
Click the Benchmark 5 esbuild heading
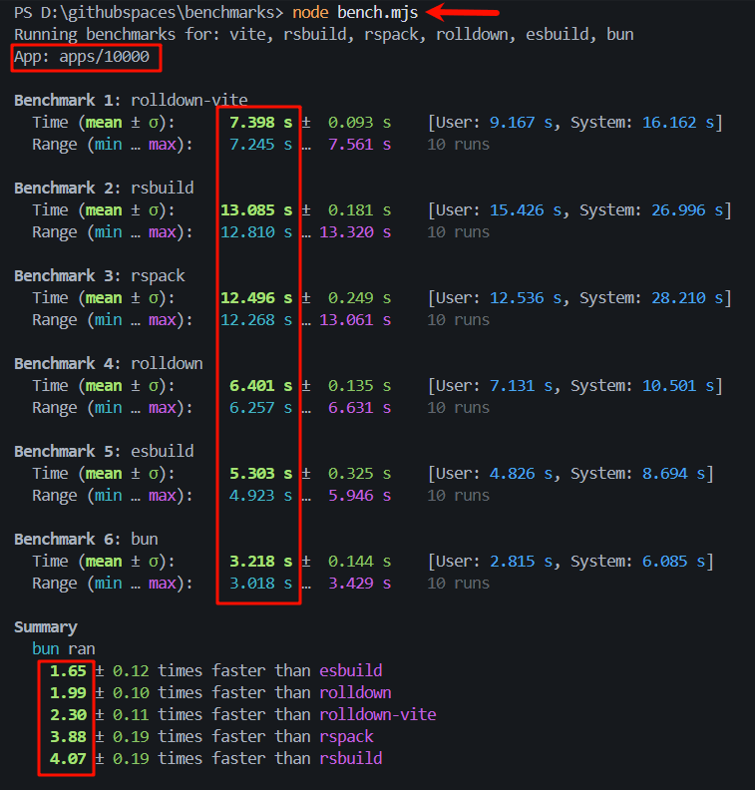(104, 452)
